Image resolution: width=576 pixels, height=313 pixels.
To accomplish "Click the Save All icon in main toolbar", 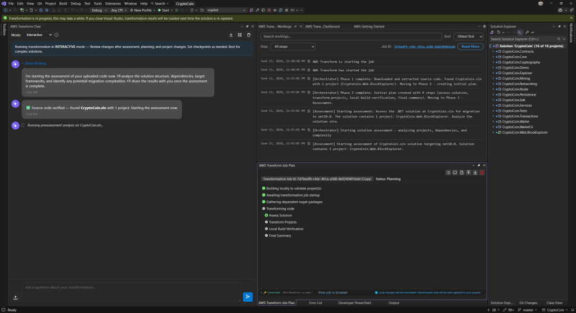I will [47, 10].
